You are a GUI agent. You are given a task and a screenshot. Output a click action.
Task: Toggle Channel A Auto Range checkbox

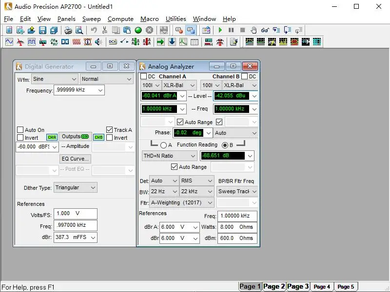click(180, 122)
